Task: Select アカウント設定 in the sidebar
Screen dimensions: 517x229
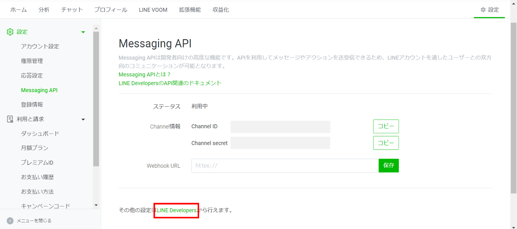Action: click(40, 46)
